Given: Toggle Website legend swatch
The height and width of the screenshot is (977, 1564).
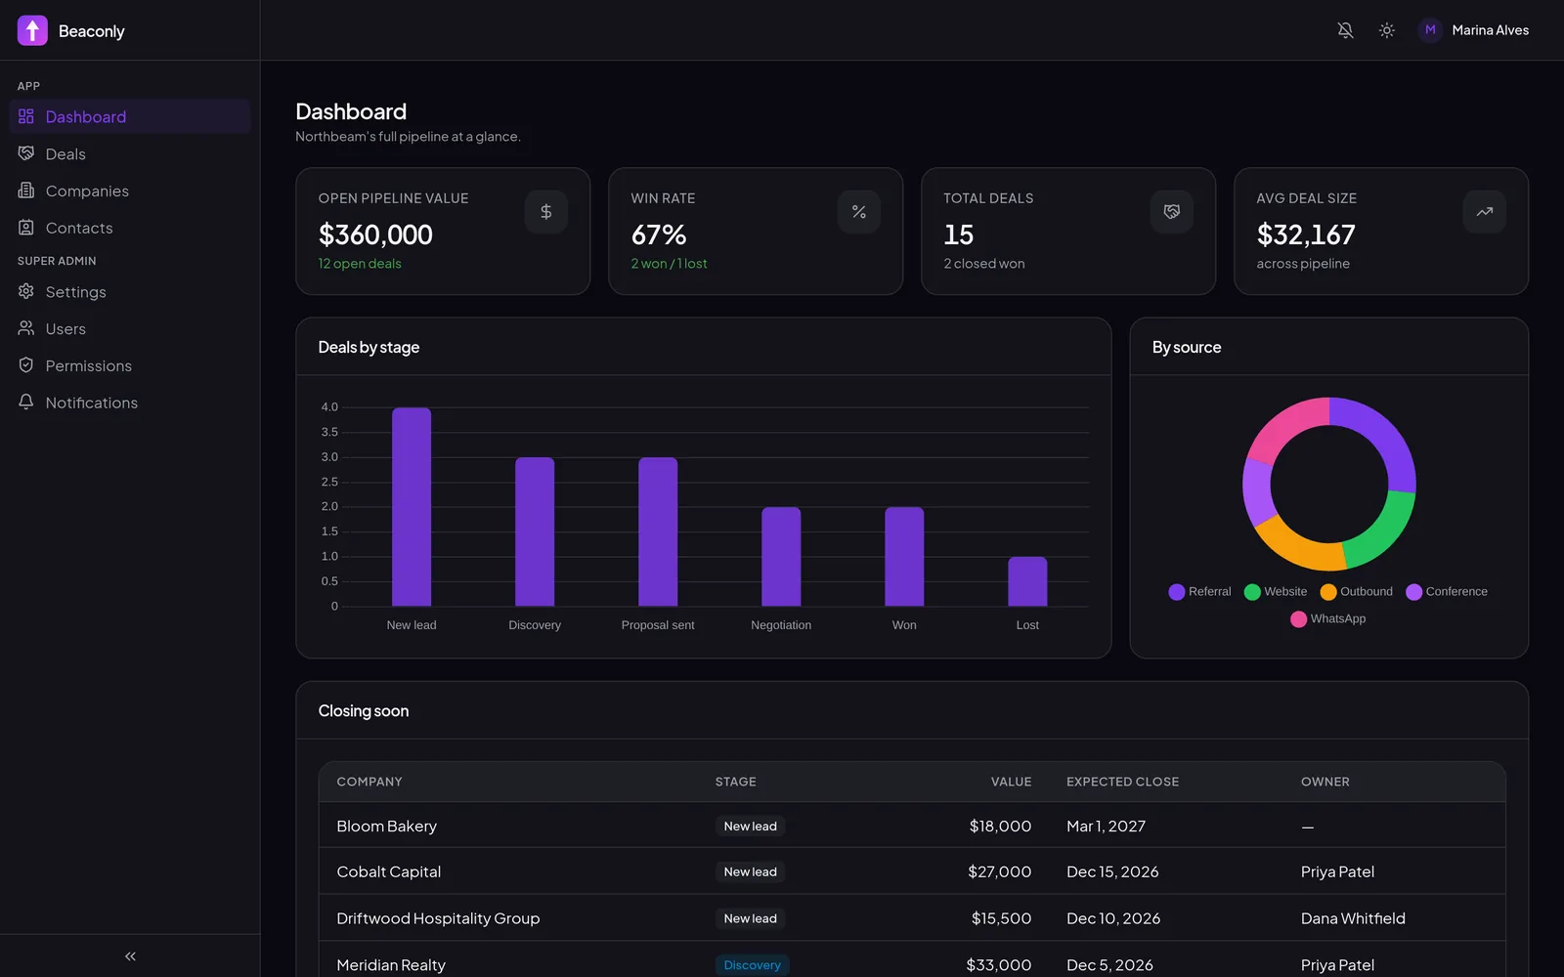Looking at the screenshot, I should pyautogui.click(x=1252, y=592).
